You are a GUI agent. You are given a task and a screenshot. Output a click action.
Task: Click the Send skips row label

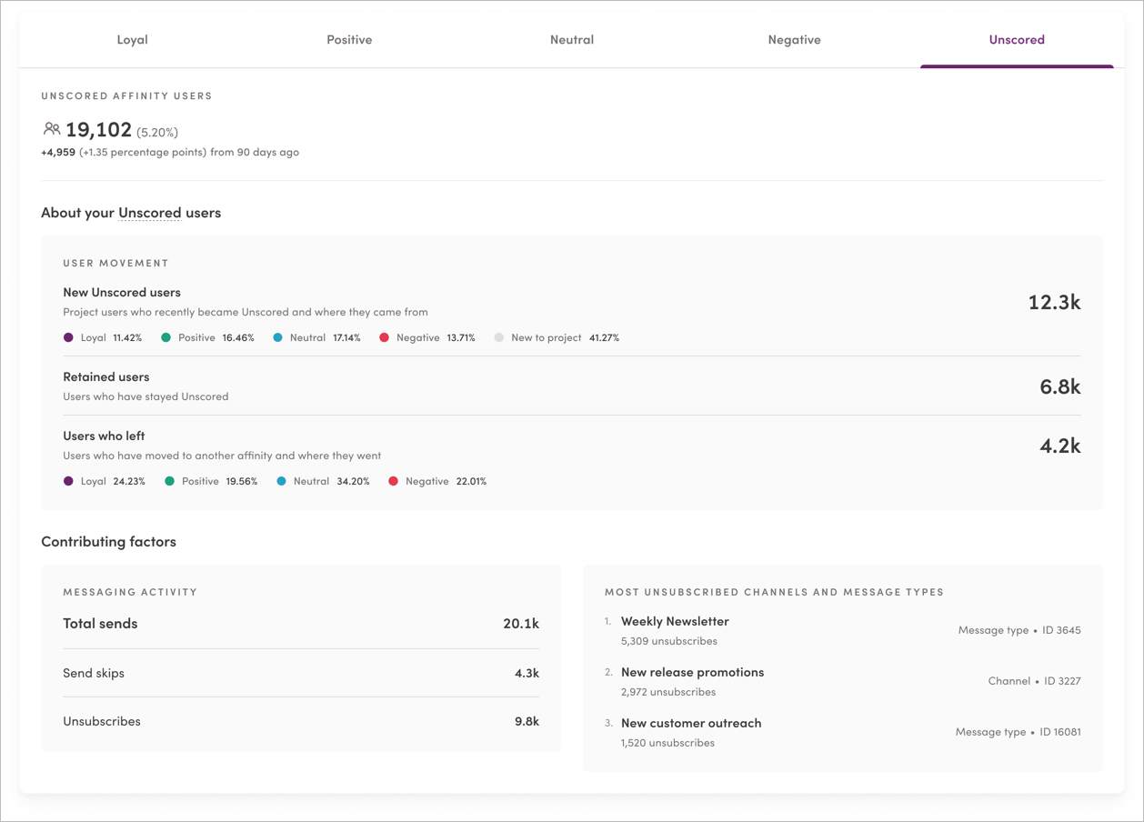pos(94,673)
